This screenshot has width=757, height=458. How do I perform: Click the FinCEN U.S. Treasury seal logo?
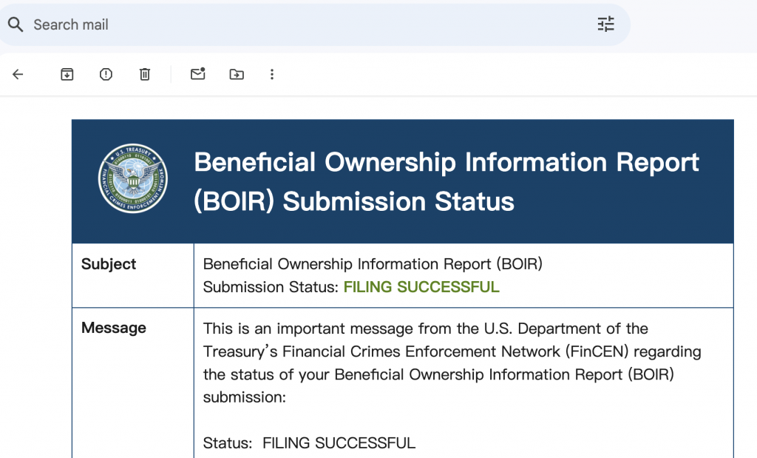point(133,179)
